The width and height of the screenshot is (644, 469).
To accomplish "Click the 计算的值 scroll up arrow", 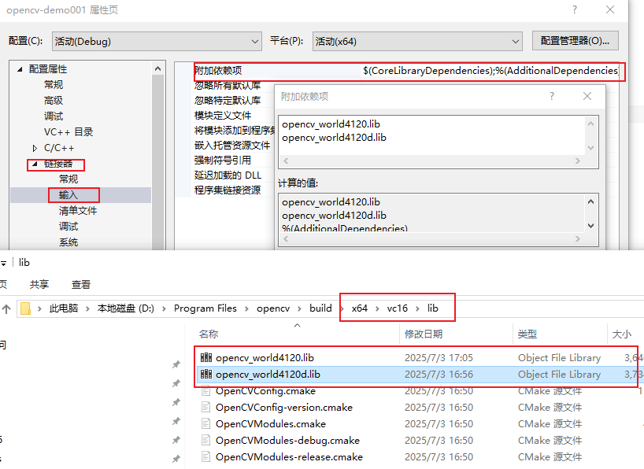I will tap(591, 201).
